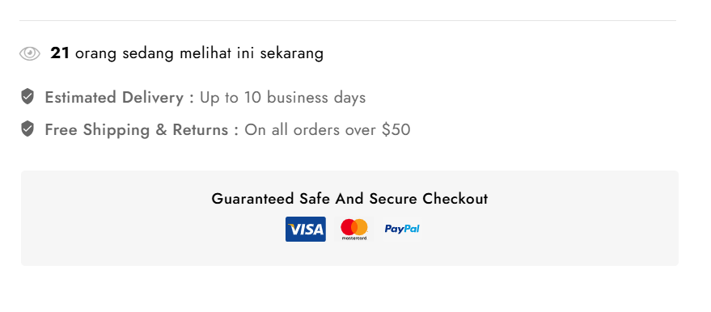Choose the PayPal payment logo
This screenshot has width=711, height=312.
pos(402,229)
